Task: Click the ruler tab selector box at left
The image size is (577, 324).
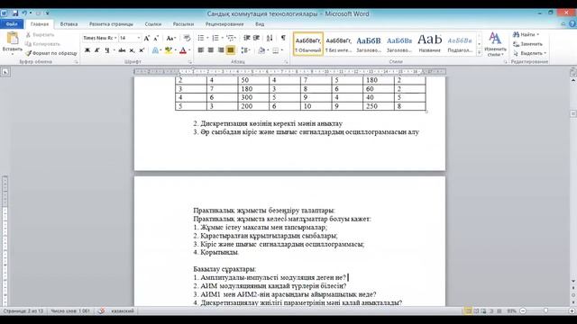Action: tap(5, 72)
